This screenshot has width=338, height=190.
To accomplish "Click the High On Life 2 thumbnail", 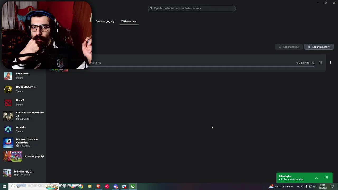I will pyautogui.click(x=7, y=173).
